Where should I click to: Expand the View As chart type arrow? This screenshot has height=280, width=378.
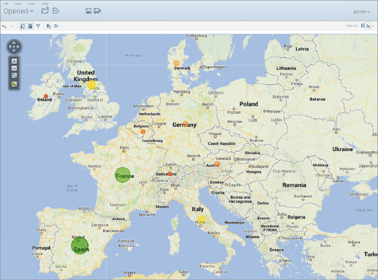click(x=373, y=26)
